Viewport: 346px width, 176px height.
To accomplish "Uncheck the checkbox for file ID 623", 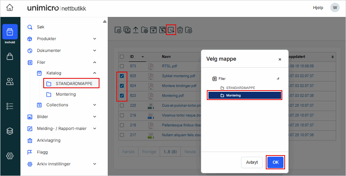I will [122, 96].
